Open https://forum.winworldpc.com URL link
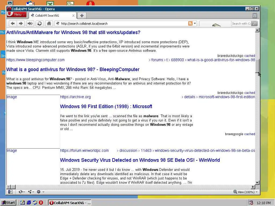The width and height of the screenshot is (275, 206). 84,150
